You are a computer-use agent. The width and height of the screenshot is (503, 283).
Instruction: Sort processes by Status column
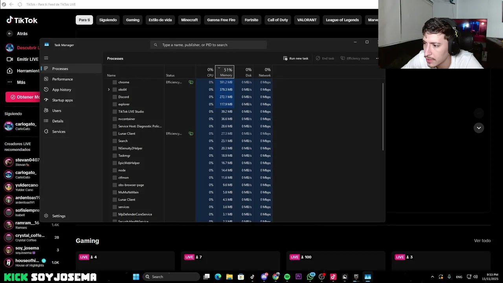pos(180,72)
